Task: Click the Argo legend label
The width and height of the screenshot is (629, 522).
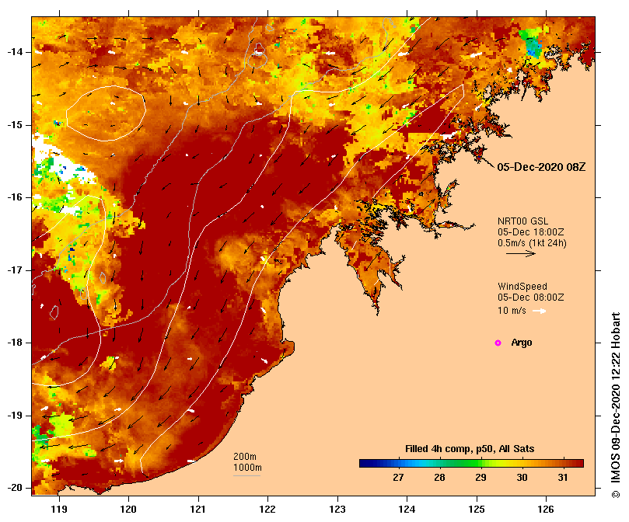Action: point(522,343)
